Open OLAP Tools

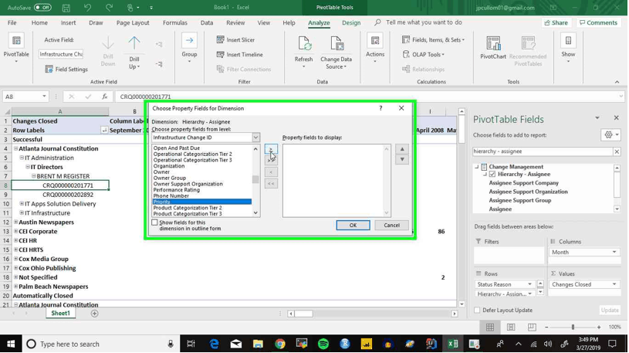423,55
